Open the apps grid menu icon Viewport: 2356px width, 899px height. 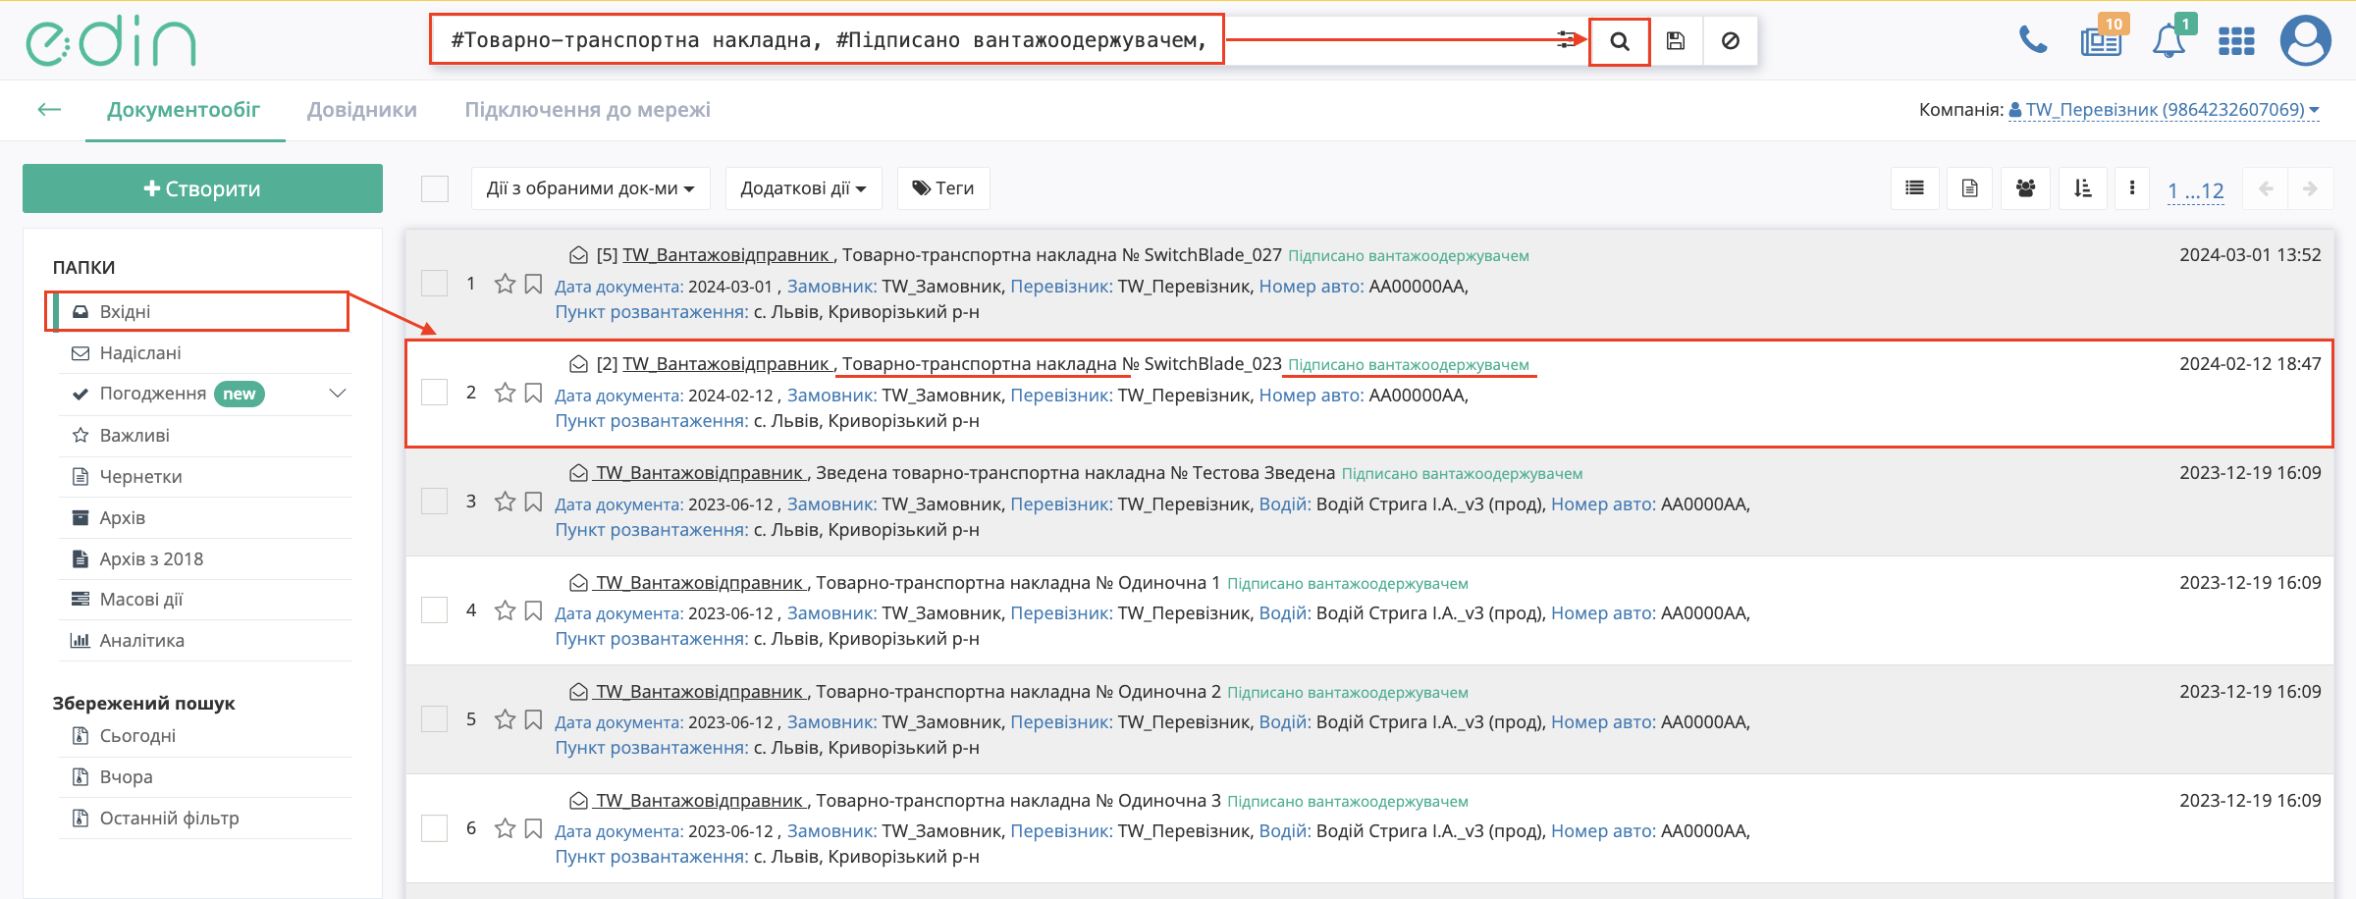coord(2236,41)
